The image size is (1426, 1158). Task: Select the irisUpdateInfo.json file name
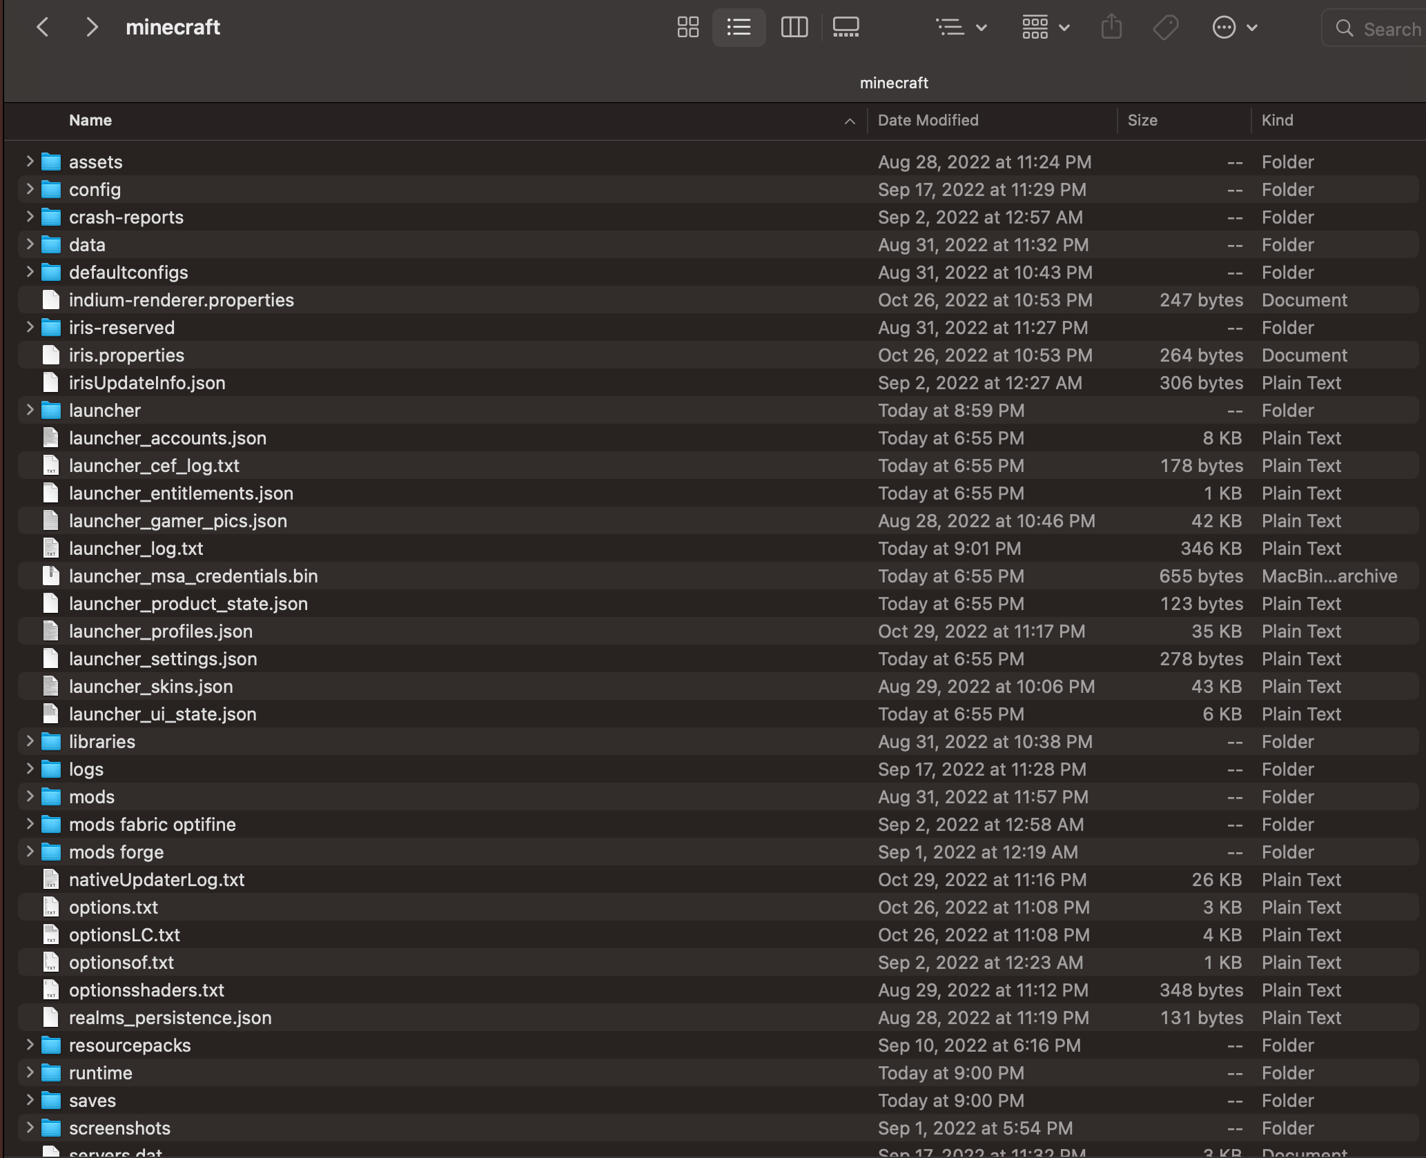tap(147, 383)
